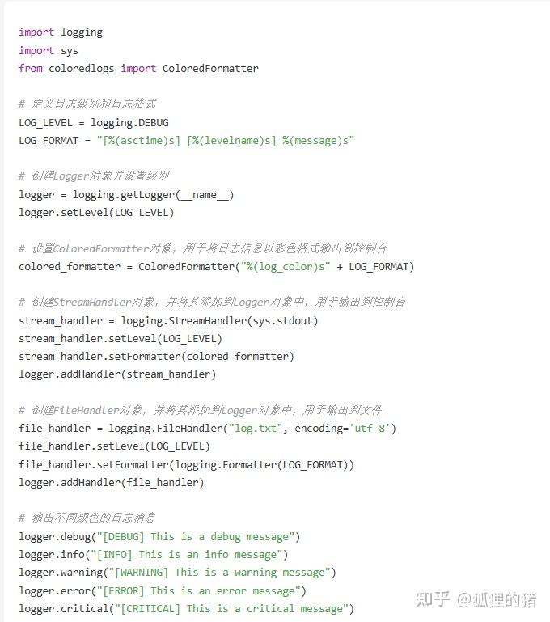
Task: Click the @狐狸的猪 author watermark
Action: tap(497, 599)
